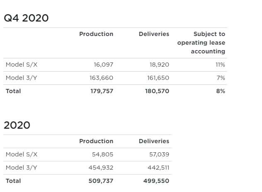This screenshot has width=262, height=192.
Task: Click the Q4 Model 3/Y deliveries value 161,650
Action: [x=158, y=78]
